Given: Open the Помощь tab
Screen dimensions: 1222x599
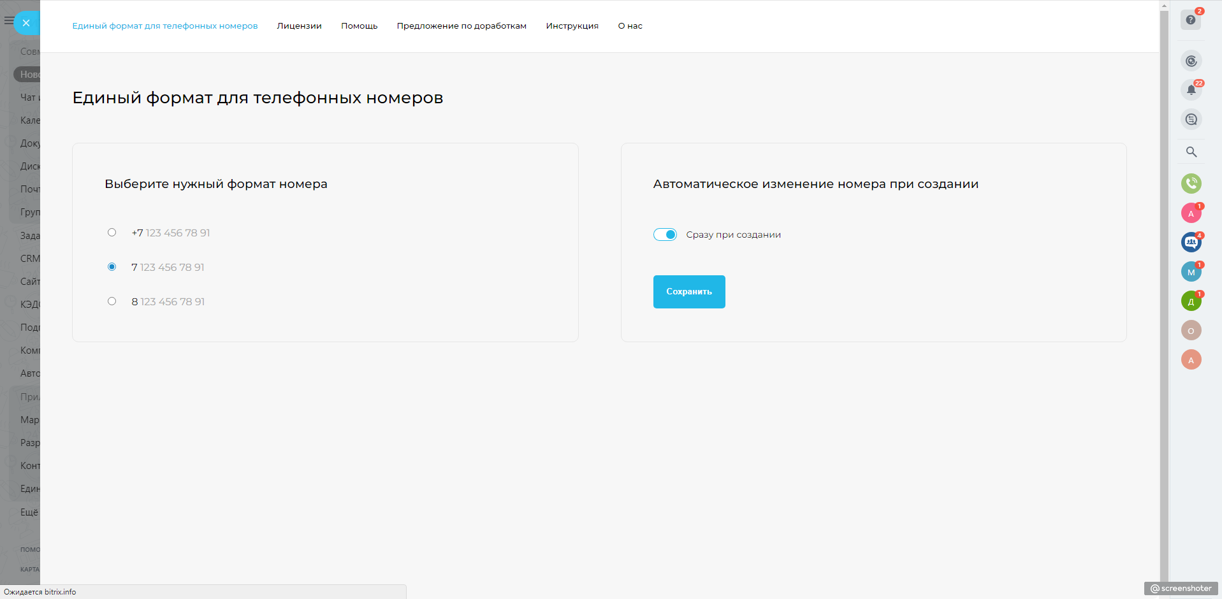Looking at the screenshot, I should tap(359, 26).
